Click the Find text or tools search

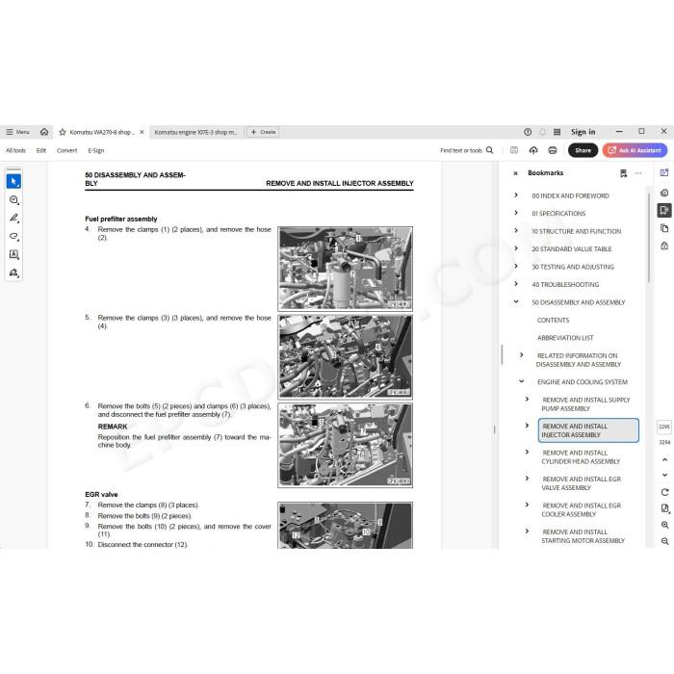[x=466, y=150]
